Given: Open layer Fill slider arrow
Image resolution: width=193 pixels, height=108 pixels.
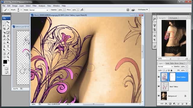Looking at the screenshot, I should (x=186, y=70).
